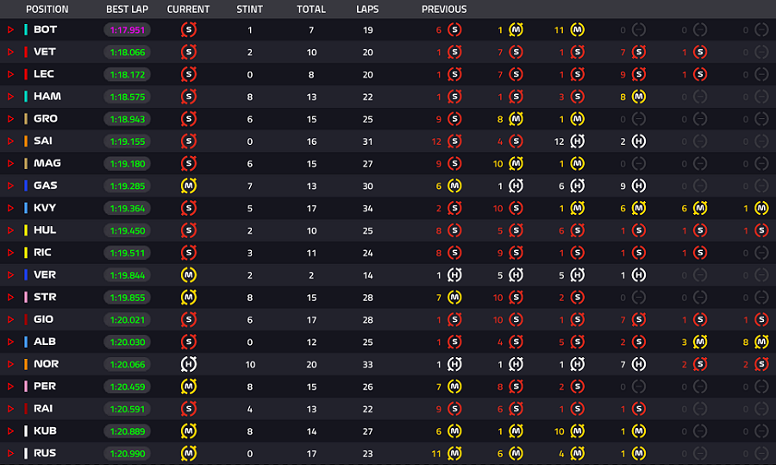Click HUL's green 1:19.450 lap time
This screenshot has height=465, width=776.
coord(128,230)
